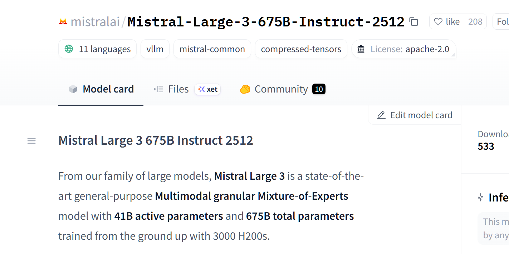Open the table of contents hamburger icon
This screenshot has width=509, height=254.
[31, 141]
